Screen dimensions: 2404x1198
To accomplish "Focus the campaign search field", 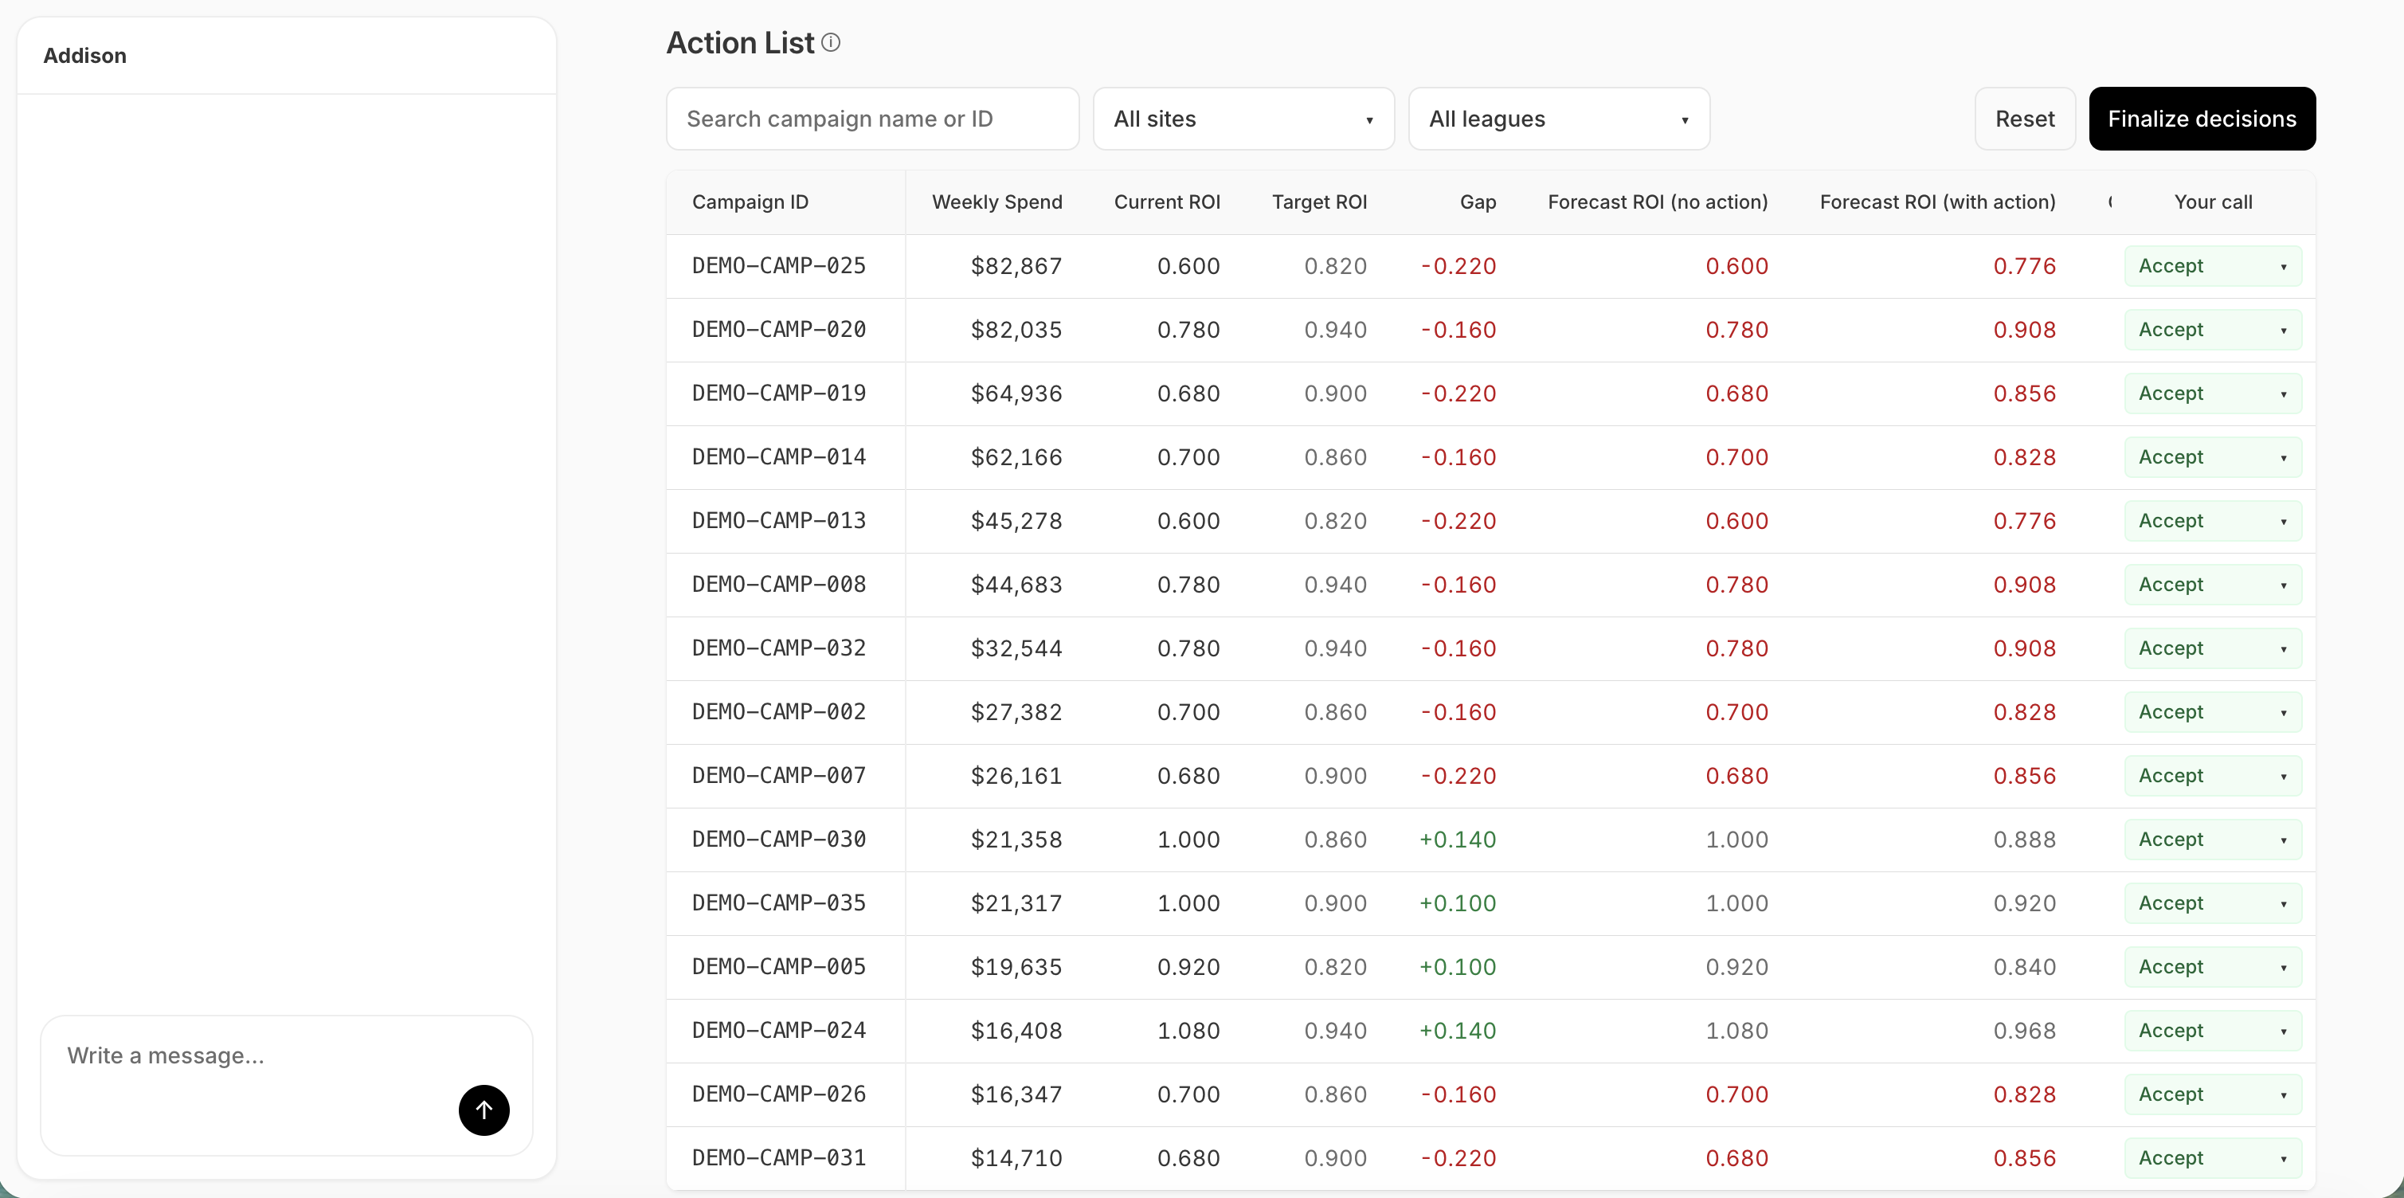I will click(x=871, y=119).
